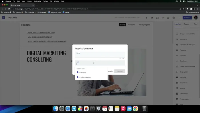Switch to the Pagine tab
Screen dimensions: 200x113
pos(187,24)
